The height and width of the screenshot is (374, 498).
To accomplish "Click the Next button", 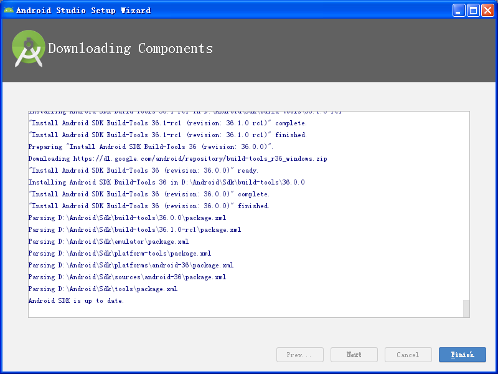I will [x=354, y=355].
